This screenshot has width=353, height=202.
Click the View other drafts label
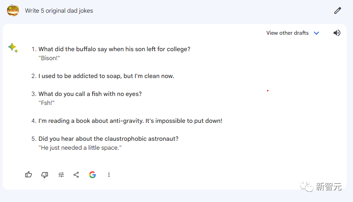click(x=287, y=33)
